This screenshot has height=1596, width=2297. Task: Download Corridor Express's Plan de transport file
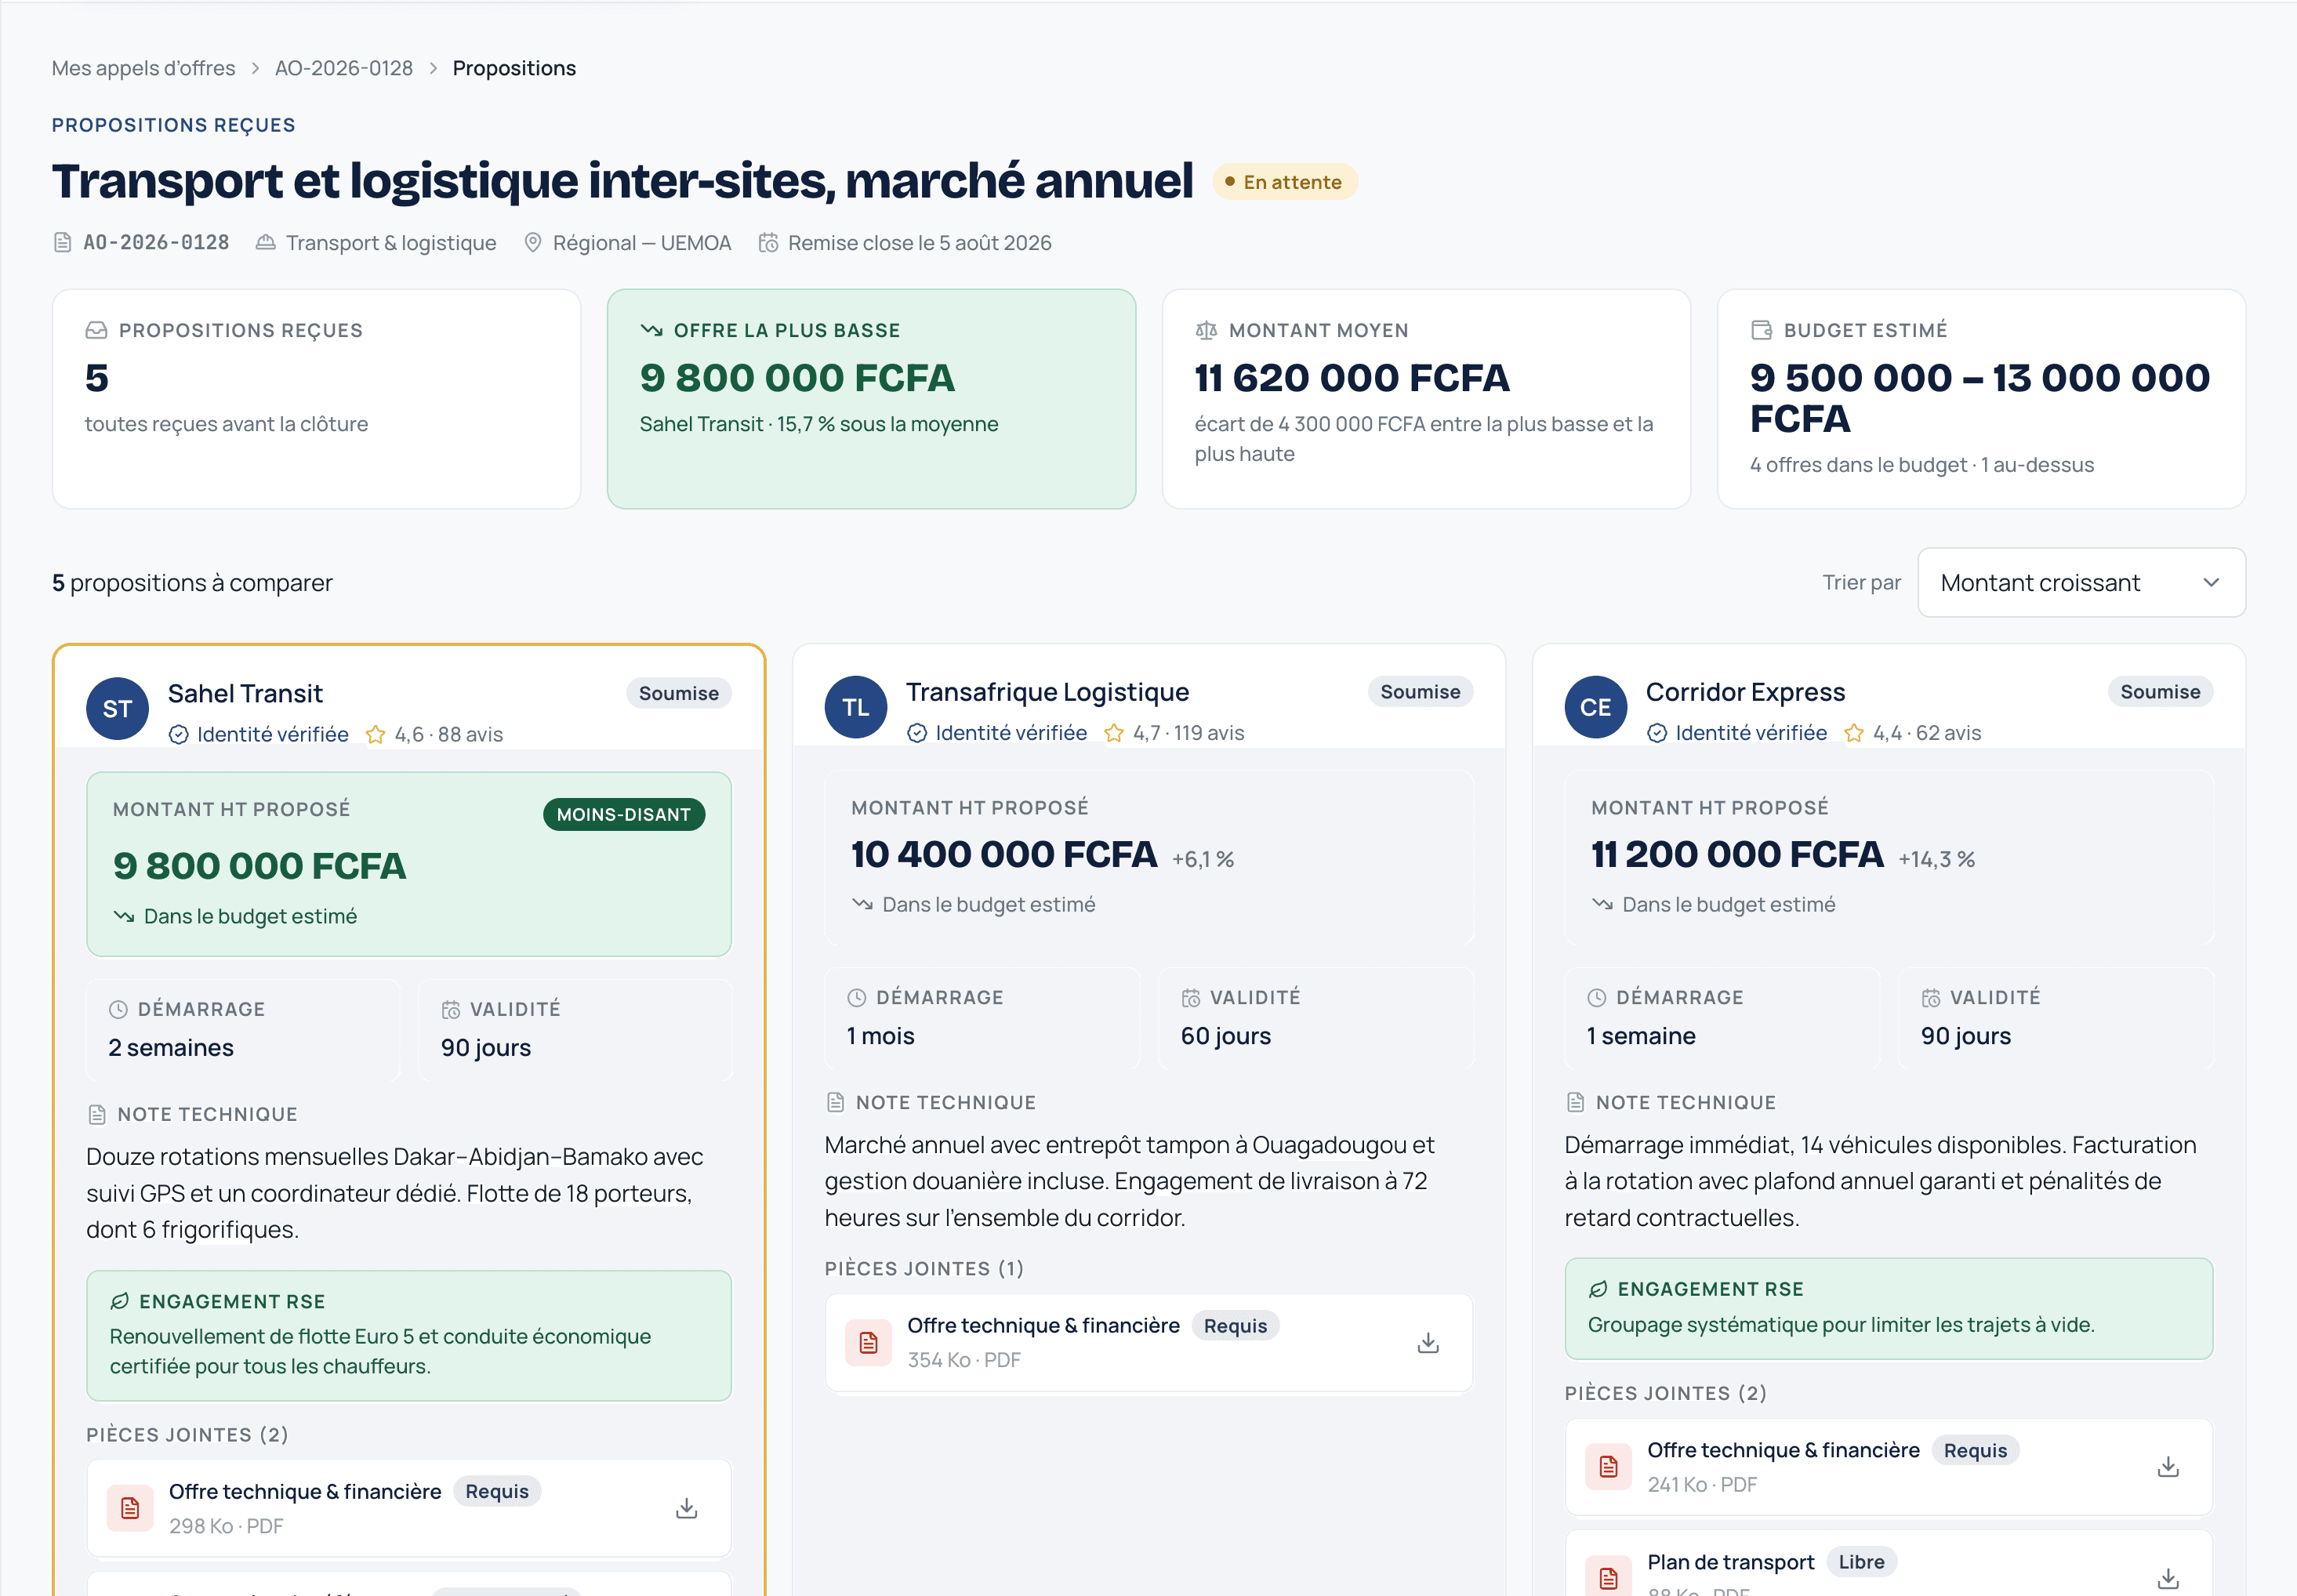coord(2168,1578)
